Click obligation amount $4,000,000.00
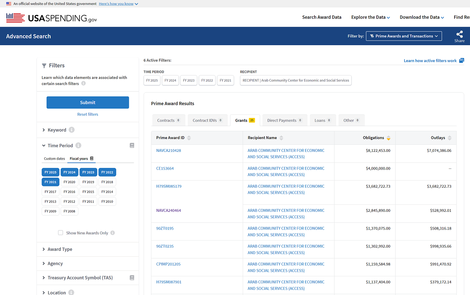Screen dimensions: 470x295 [x=378, y=168]
